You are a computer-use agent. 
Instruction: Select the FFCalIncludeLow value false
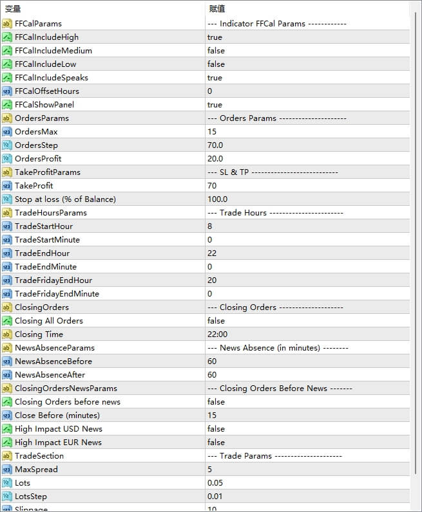(216, 64)
